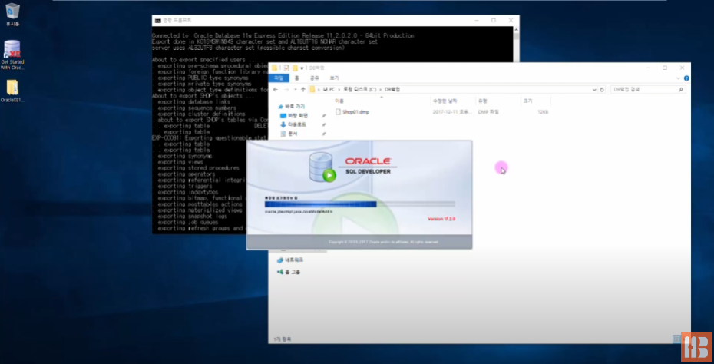Open 바탕 화면 in navigation pane
Image resolution: width=714 pixels, height=364 pixels.
(x=294, y=116)
